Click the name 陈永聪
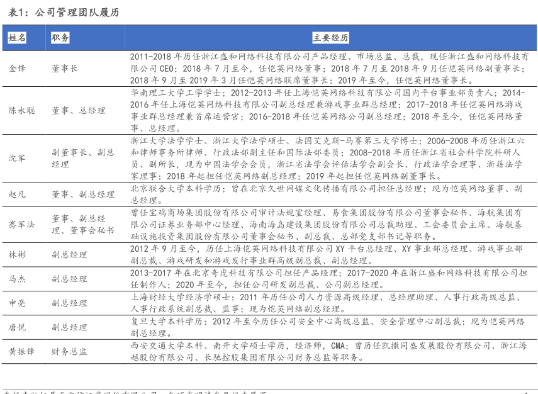This screenshot has width=538, height=394. (21, 110)
